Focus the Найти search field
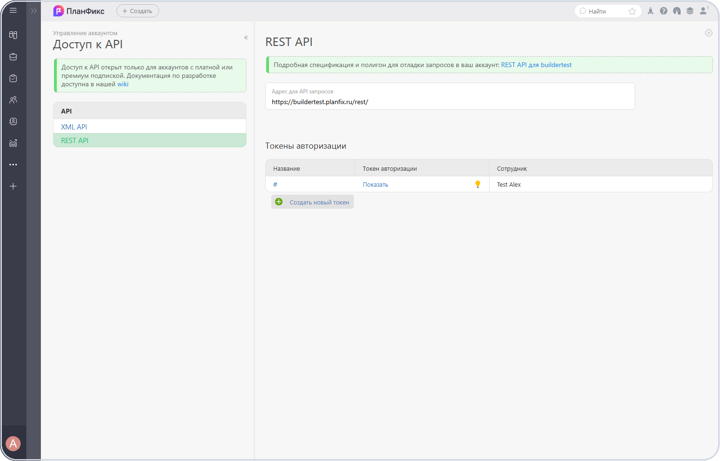 602,11
